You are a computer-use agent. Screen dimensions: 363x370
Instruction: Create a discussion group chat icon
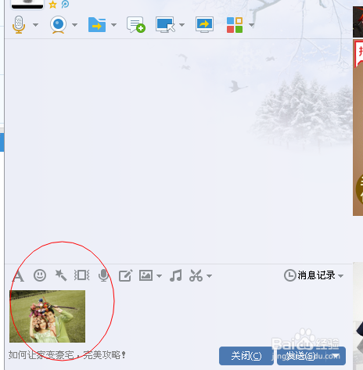click(x=136, y=25)
